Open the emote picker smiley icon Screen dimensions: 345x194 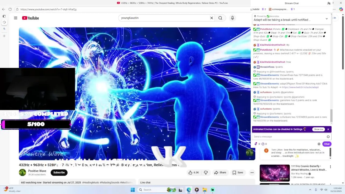point(328,137)
